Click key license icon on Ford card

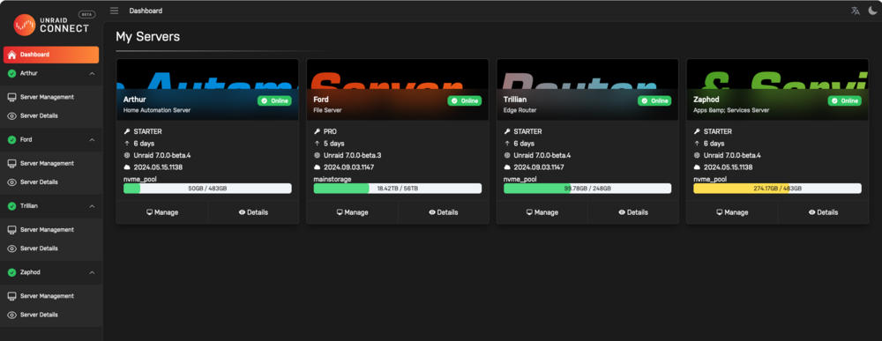pyautogui.click(x=317, y=131)
